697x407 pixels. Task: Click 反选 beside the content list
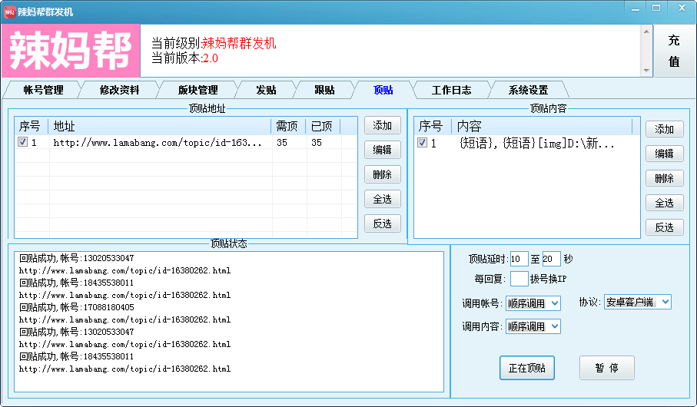tap(664, 227)
